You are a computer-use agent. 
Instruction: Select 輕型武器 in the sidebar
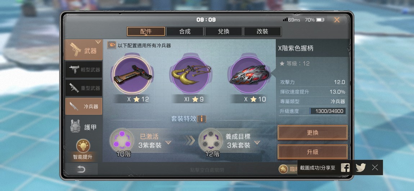[84, 70]
